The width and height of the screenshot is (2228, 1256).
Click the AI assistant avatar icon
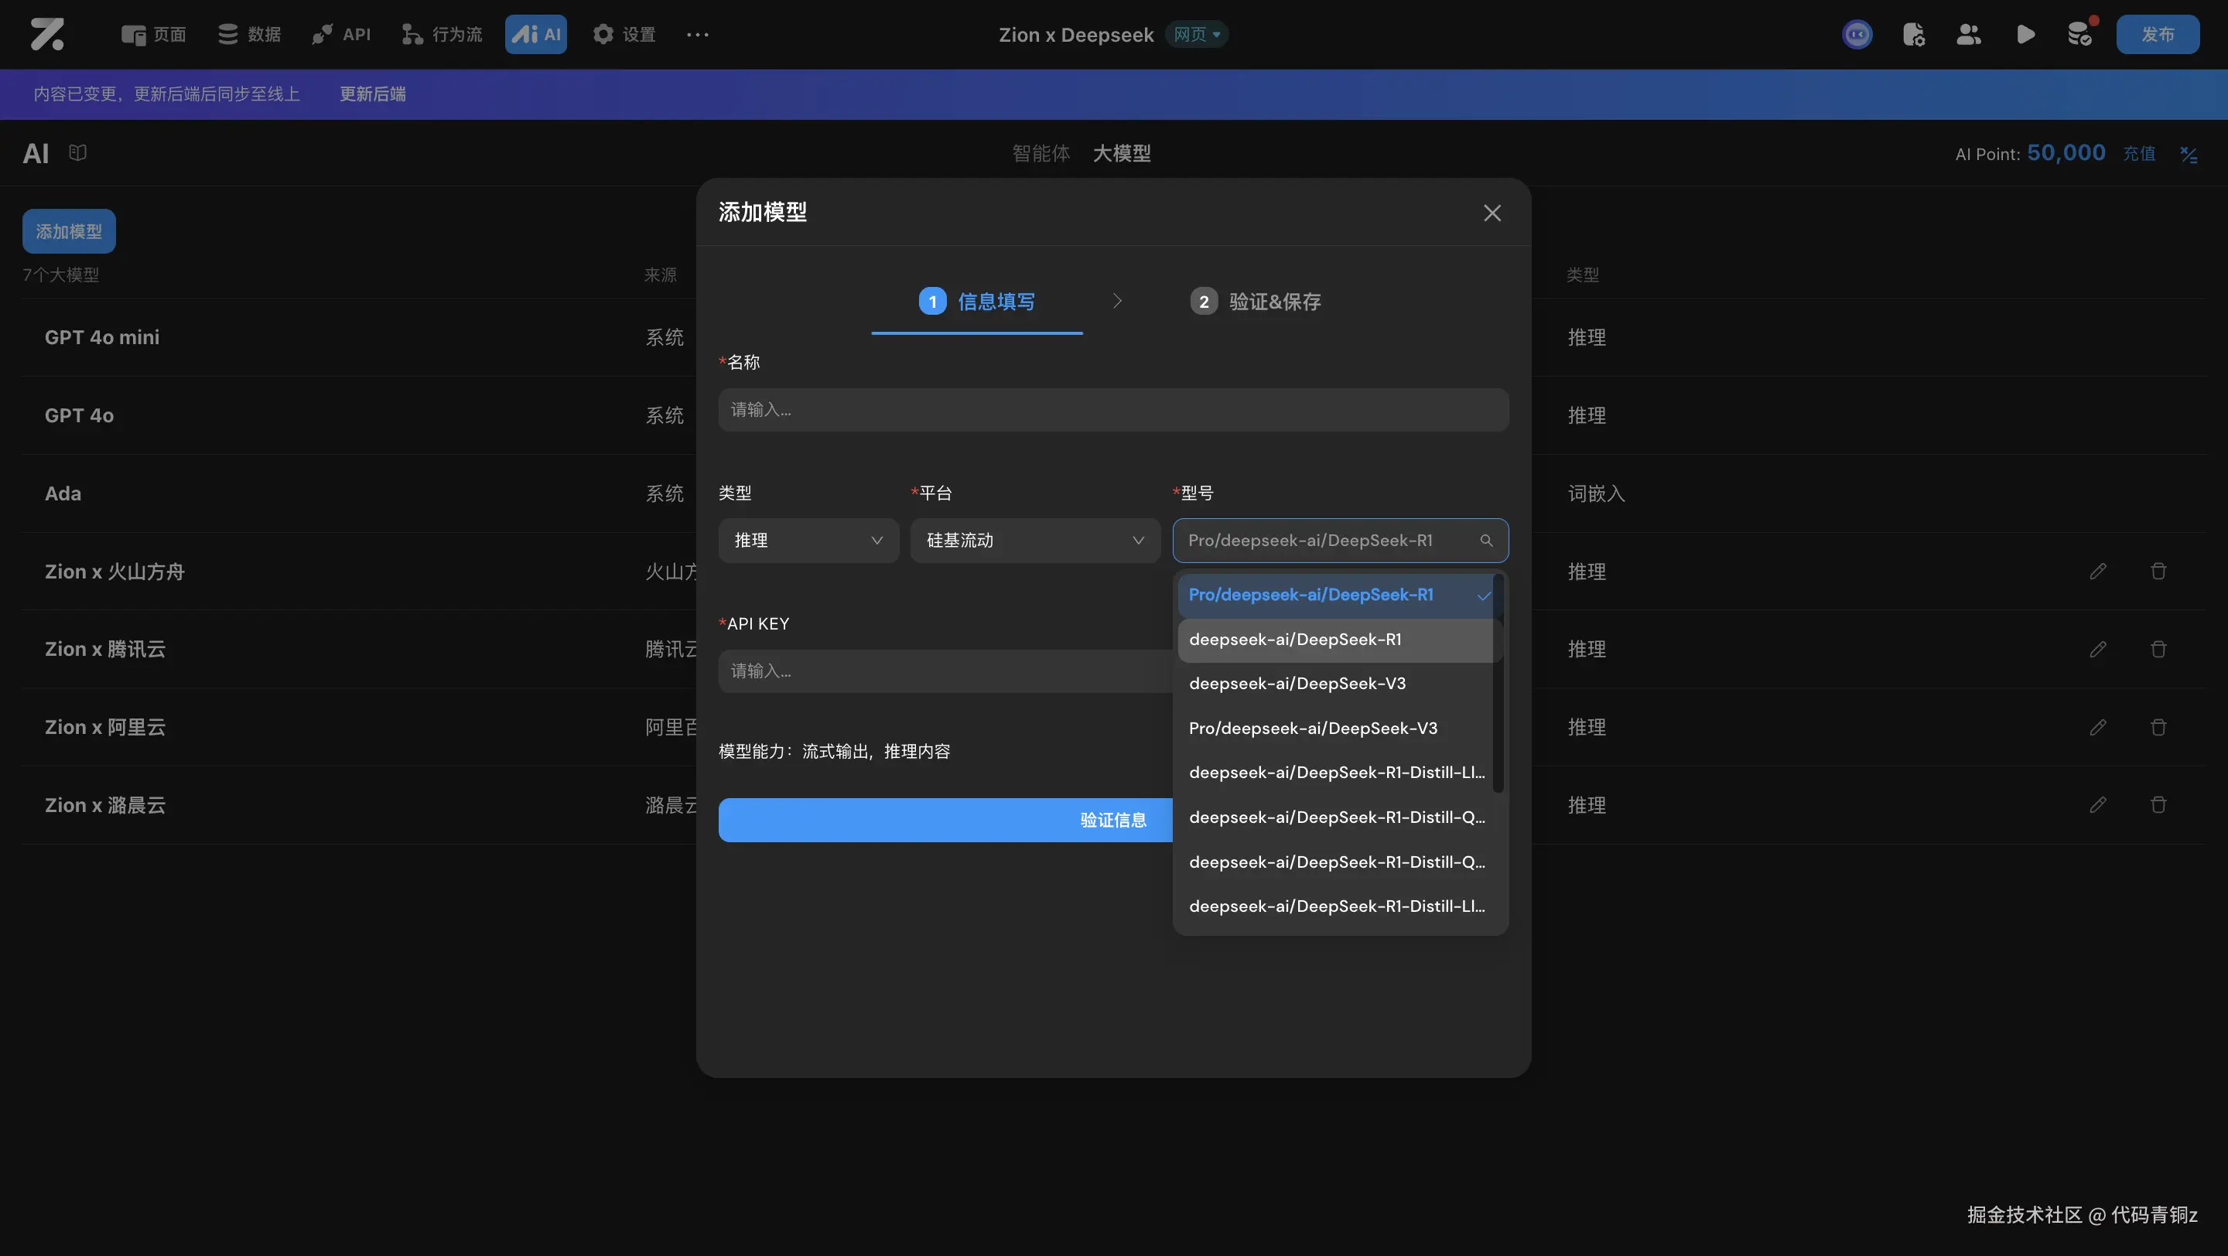1857,35
